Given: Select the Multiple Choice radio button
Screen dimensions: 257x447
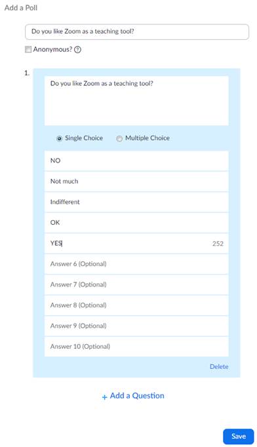Looking at the screenshot, I should tap(119, 138).
